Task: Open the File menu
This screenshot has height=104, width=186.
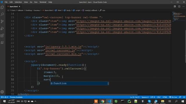Action: click(x=6, y=2)
